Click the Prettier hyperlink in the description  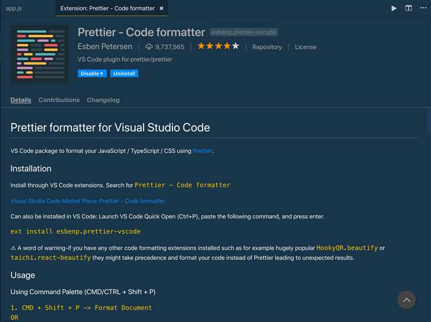(203, 151)
